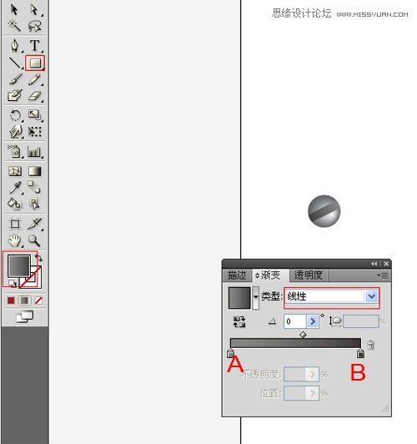The image size is (417, 444).
Task: Select left gradient stop A
Action: 230,353
